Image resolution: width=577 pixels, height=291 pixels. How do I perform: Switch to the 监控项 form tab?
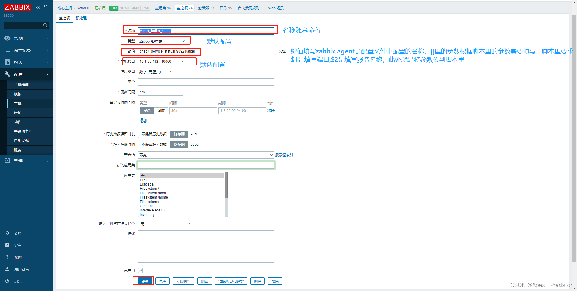64,18
